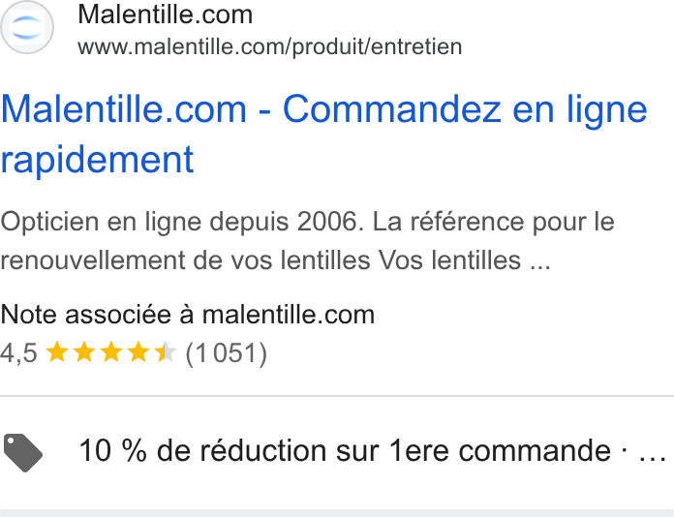Click the grey separator bar at the bottom
The height and width of the screenshot is (517, 674).
coord(337,513)
